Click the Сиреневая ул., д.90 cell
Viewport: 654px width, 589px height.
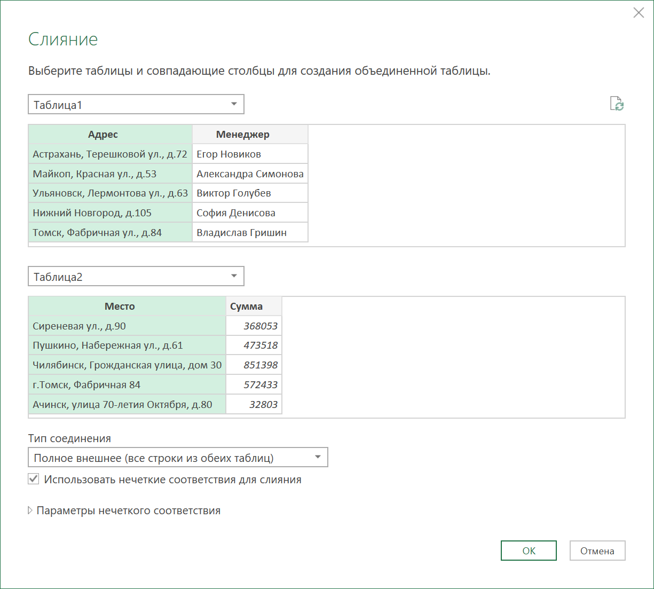[x=127, y=326]
